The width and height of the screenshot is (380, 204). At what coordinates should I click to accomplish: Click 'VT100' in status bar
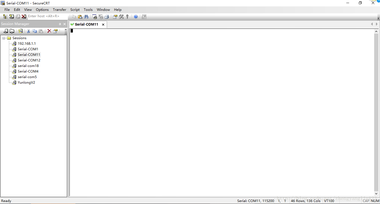(329, 201)
